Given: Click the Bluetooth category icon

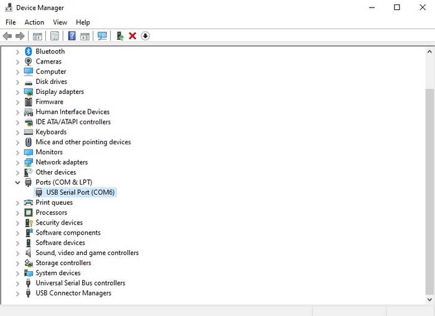Looking at the screenshot, I should 29,52.
